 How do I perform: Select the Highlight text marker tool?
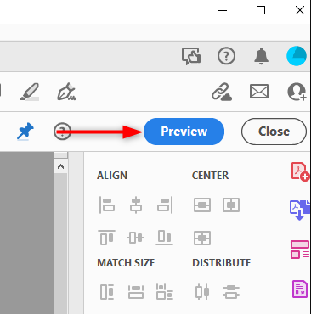(30, 92)
